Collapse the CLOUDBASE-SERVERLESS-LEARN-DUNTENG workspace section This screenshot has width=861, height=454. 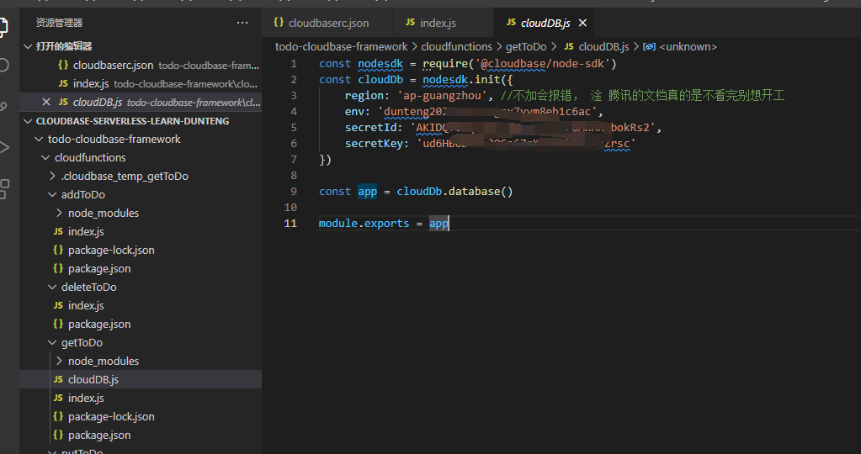(28, 121)
